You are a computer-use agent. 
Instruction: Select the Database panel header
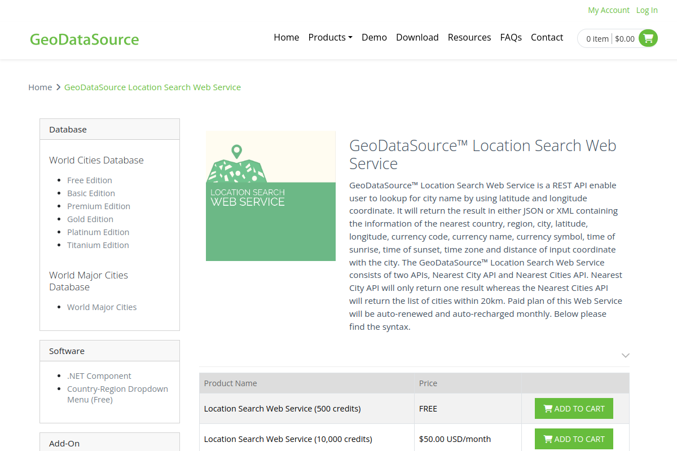[x=109, y=129]
